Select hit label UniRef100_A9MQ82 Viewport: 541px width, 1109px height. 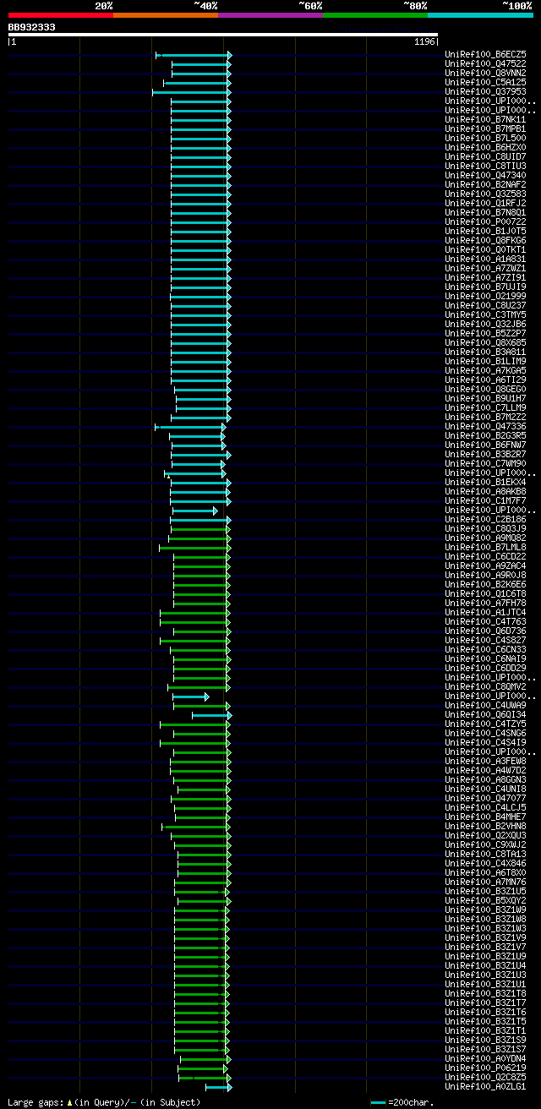coord(485,538)
